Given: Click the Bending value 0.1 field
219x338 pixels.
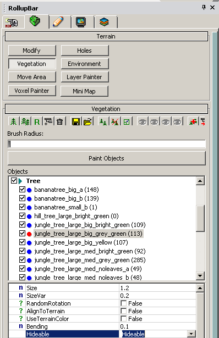Looking at the screenshot, I should [x=157, y=326].
